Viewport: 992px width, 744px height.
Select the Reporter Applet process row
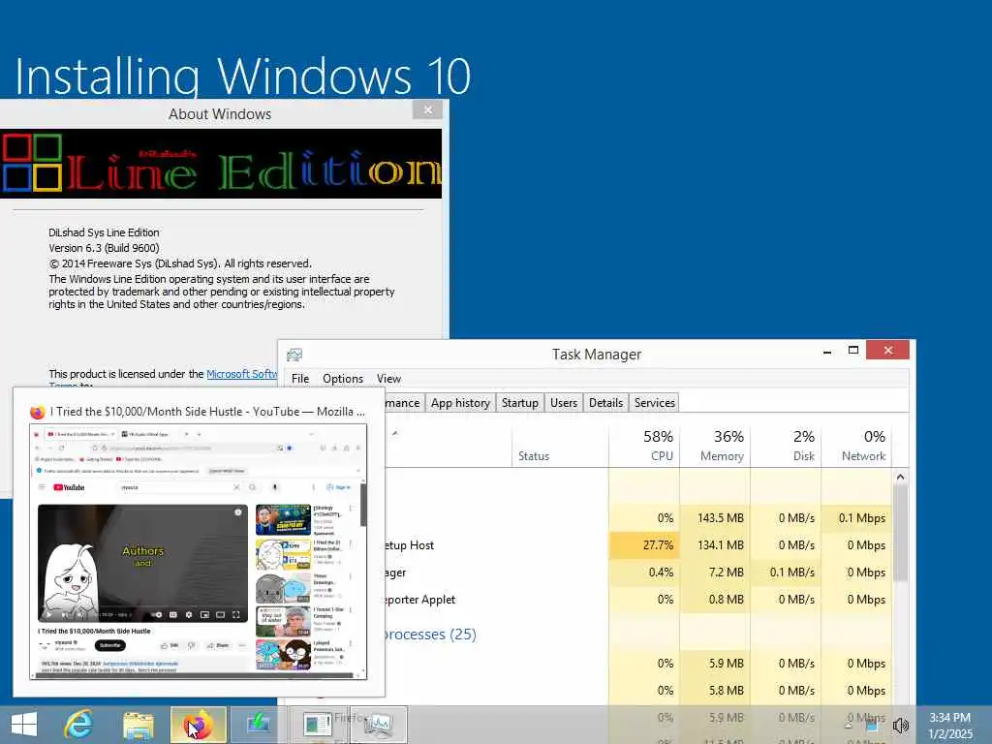click(638, 600)
